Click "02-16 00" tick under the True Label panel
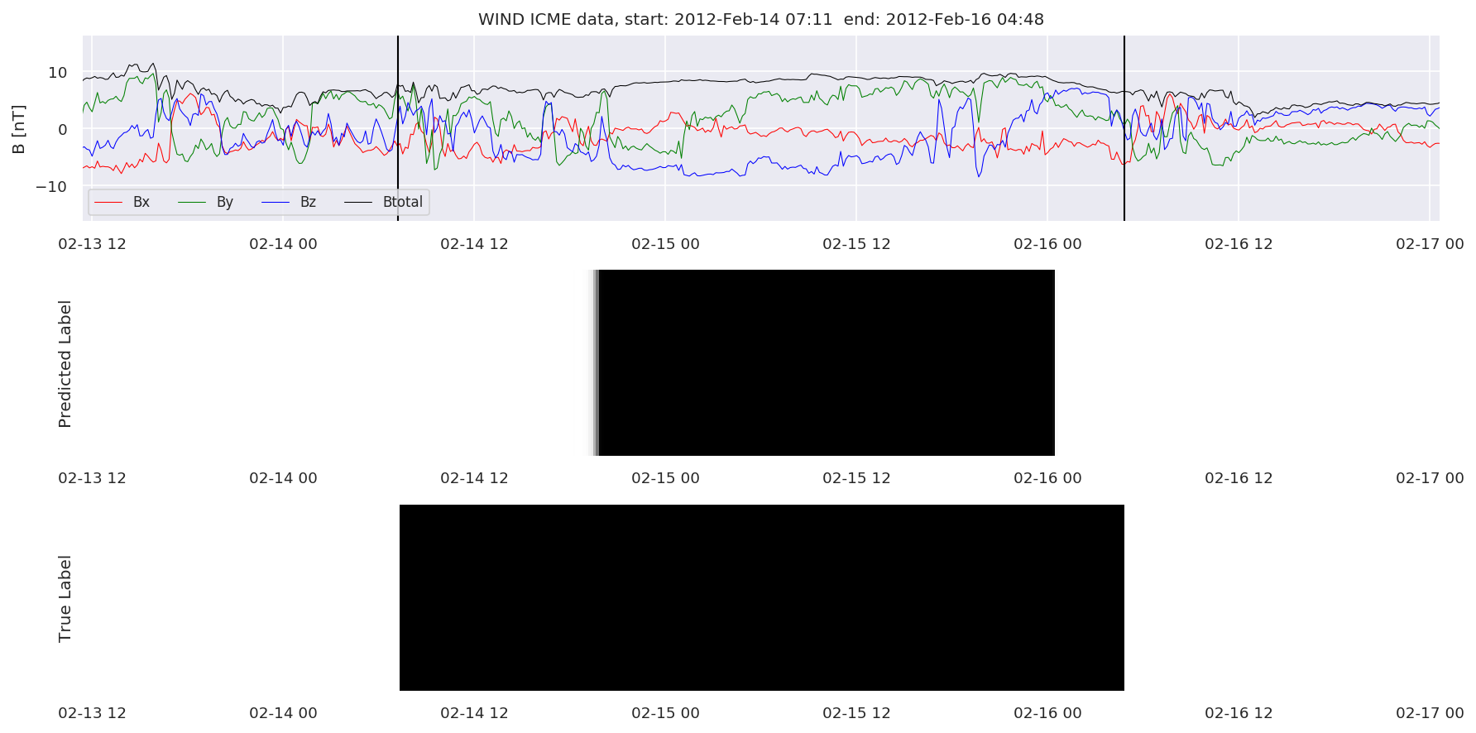Viewport: 1476px width, 733px height. pyautogui.click(x=1047, y=713)
